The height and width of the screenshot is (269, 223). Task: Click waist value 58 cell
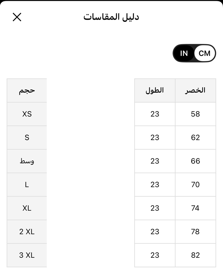[x=195, y=114]
